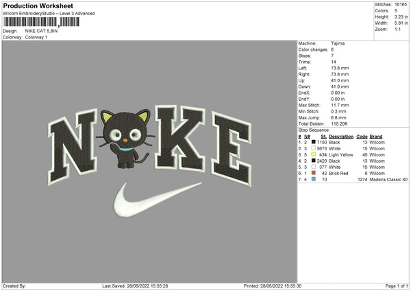Click "Wilcom EmbroideryStudio – Level 3 Advanced" text

(49, 14)
